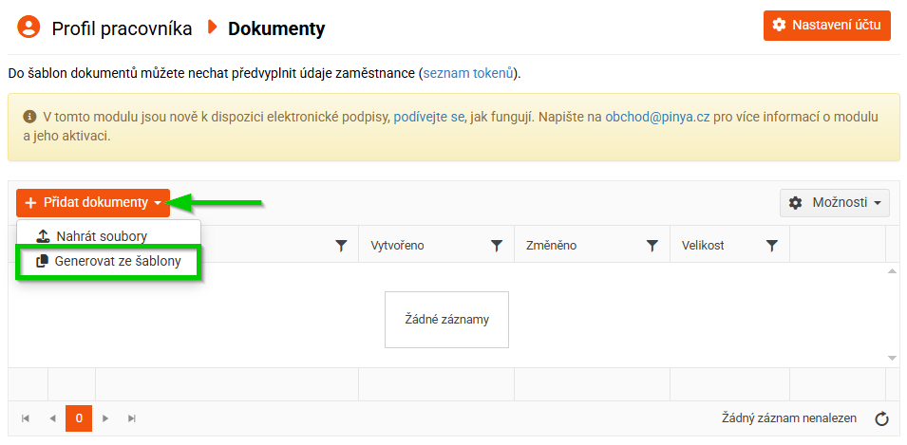The image size is (907, 445).
Task: Click the Dokumenty breadcrumb title
Action: coord(276,28)
